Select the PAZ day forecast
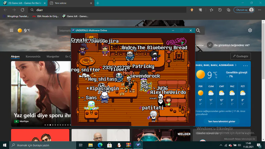 pos(232,95)
